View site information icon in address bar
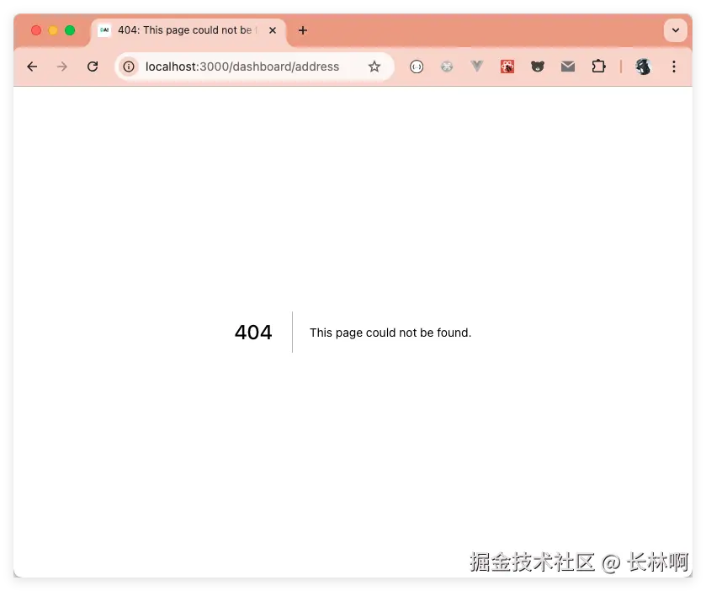Viewport: 706px width, 591px height. coord(129,67)
